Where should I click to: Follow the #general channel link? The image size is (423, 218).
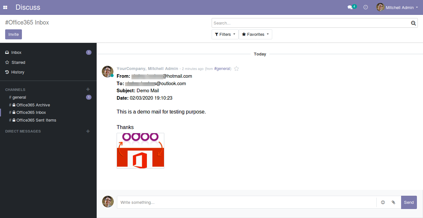[x=222, y=69]
